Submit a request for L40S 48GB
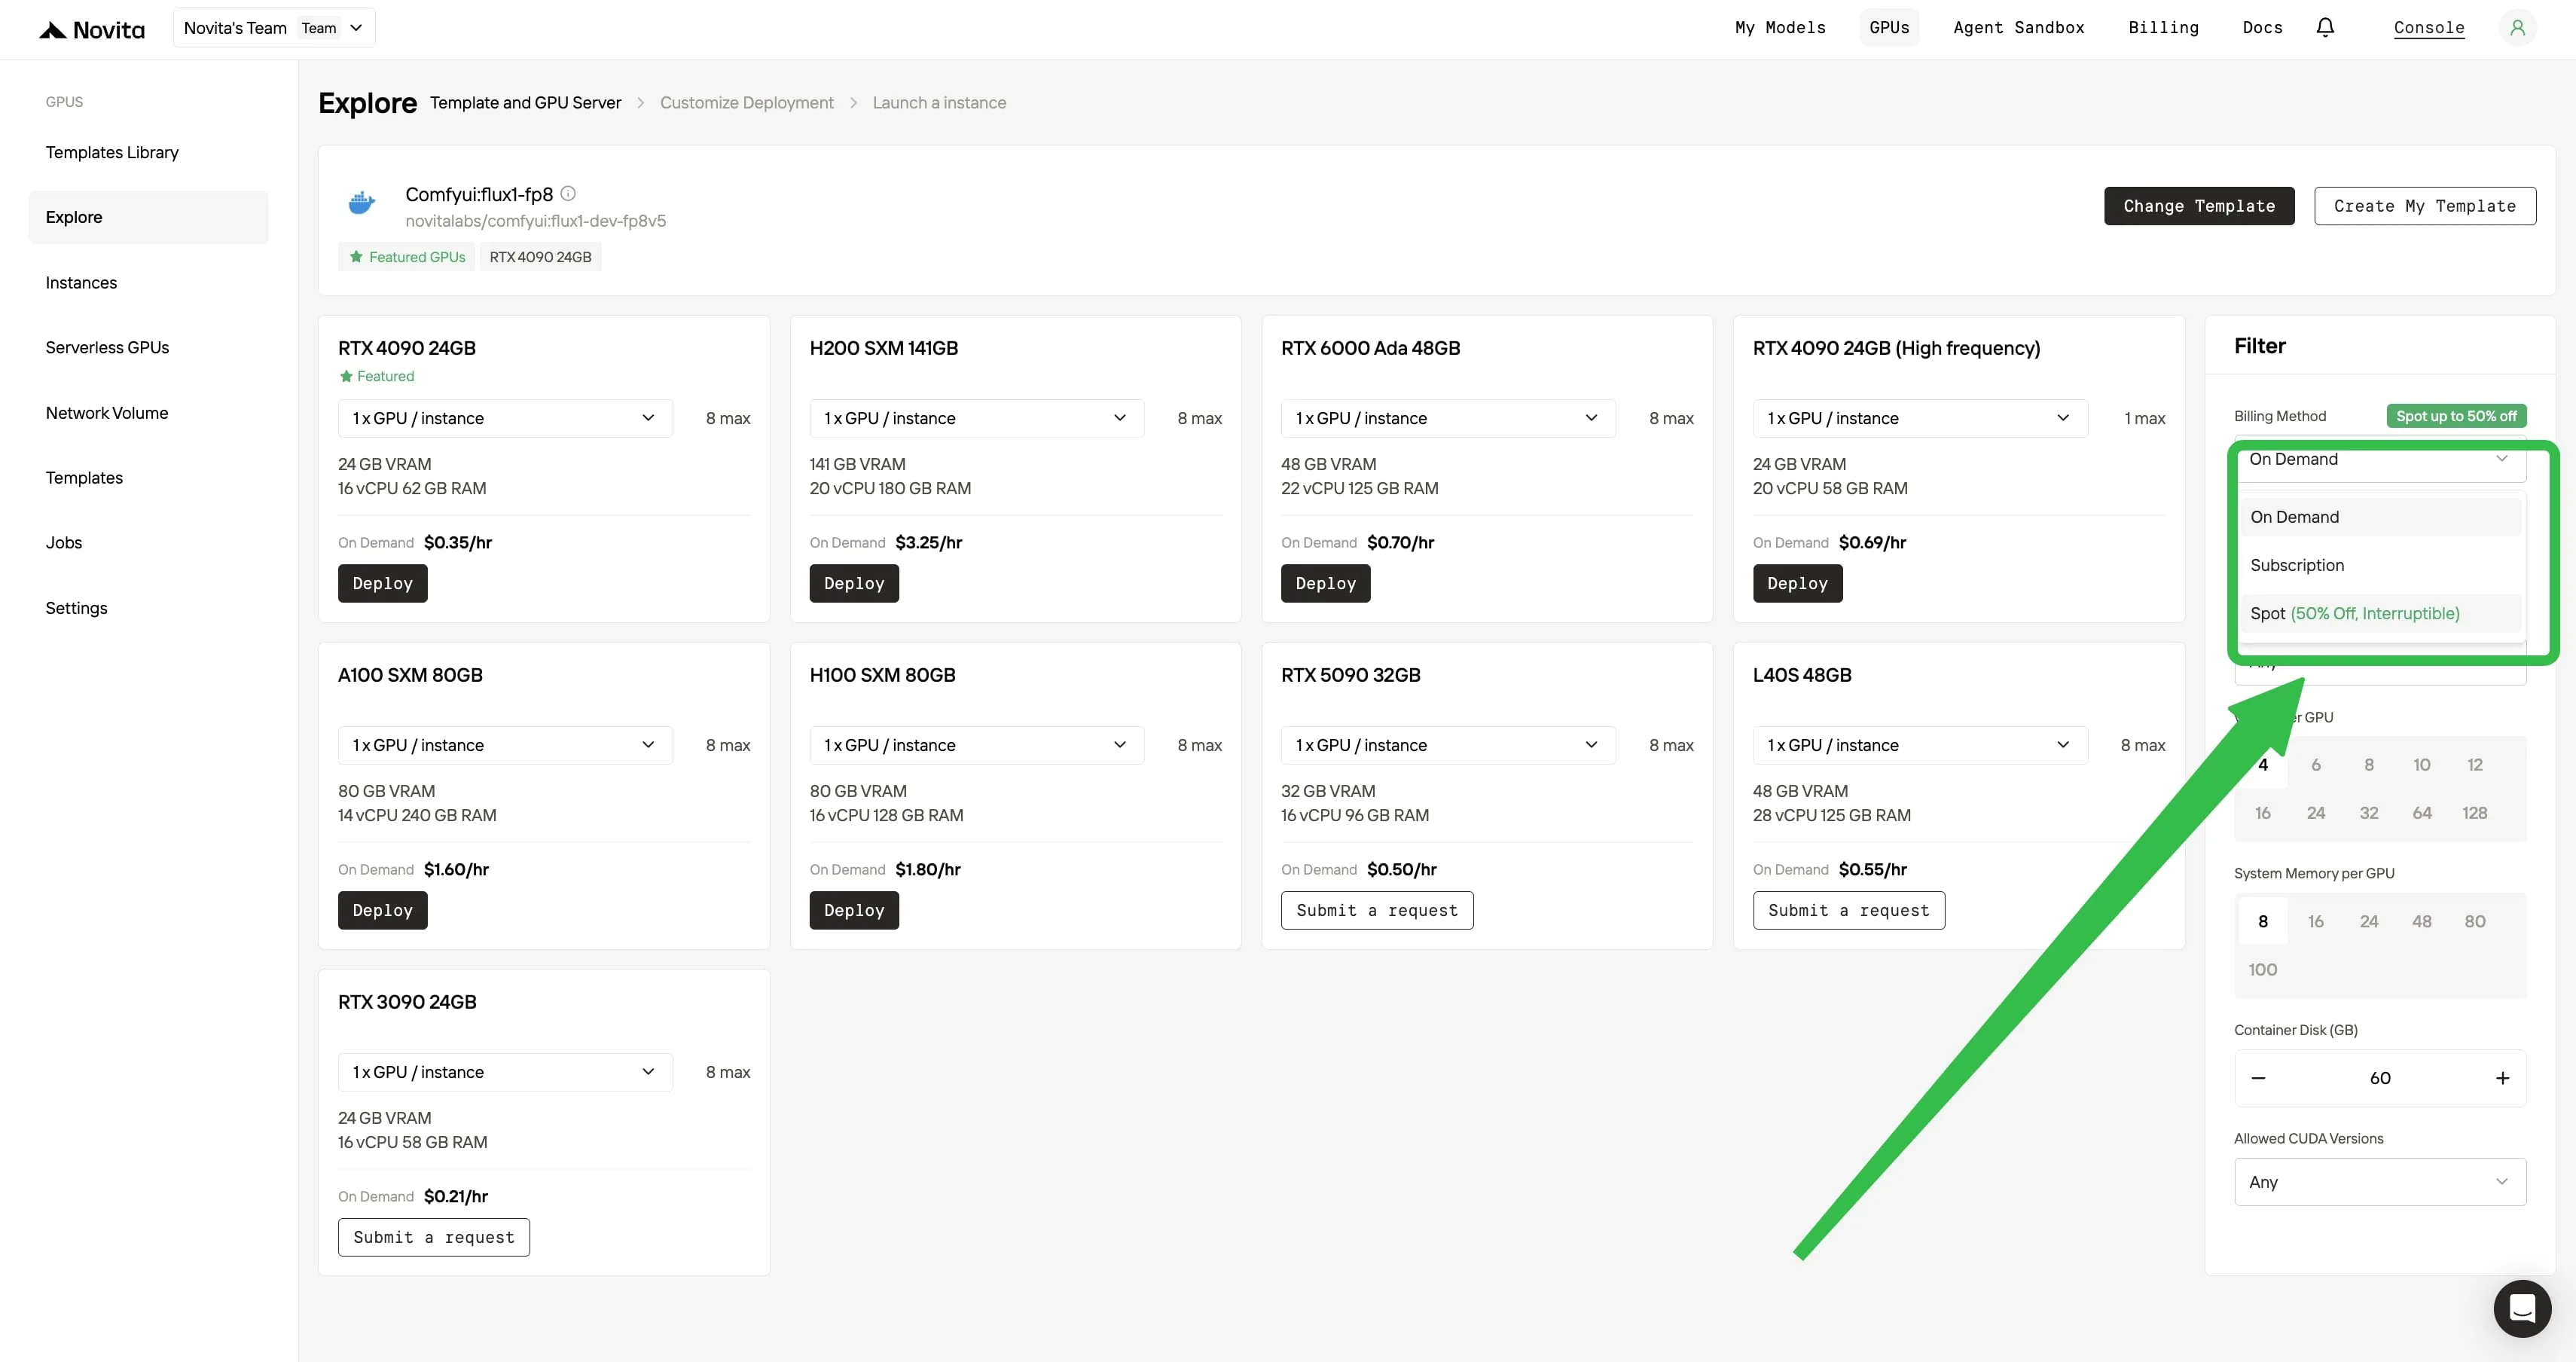Image resolution: width=2576 pixels, height=1362 pixels. point(1848,910)
